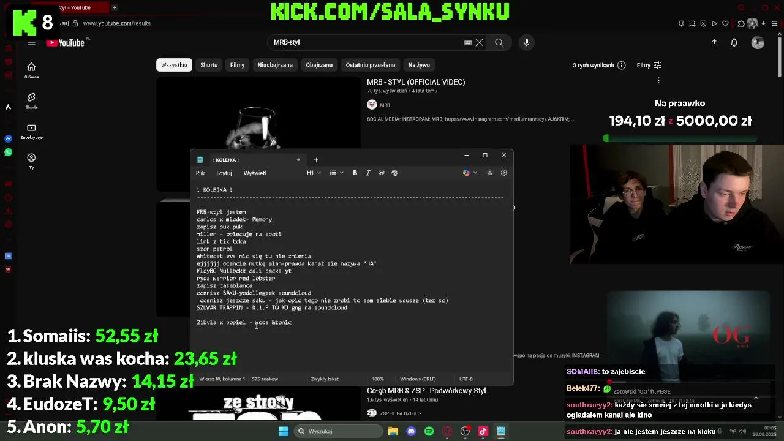The image size is (784, 441).
Task: Open Spotify from the taskbar
Action: (x=429, y=431)
